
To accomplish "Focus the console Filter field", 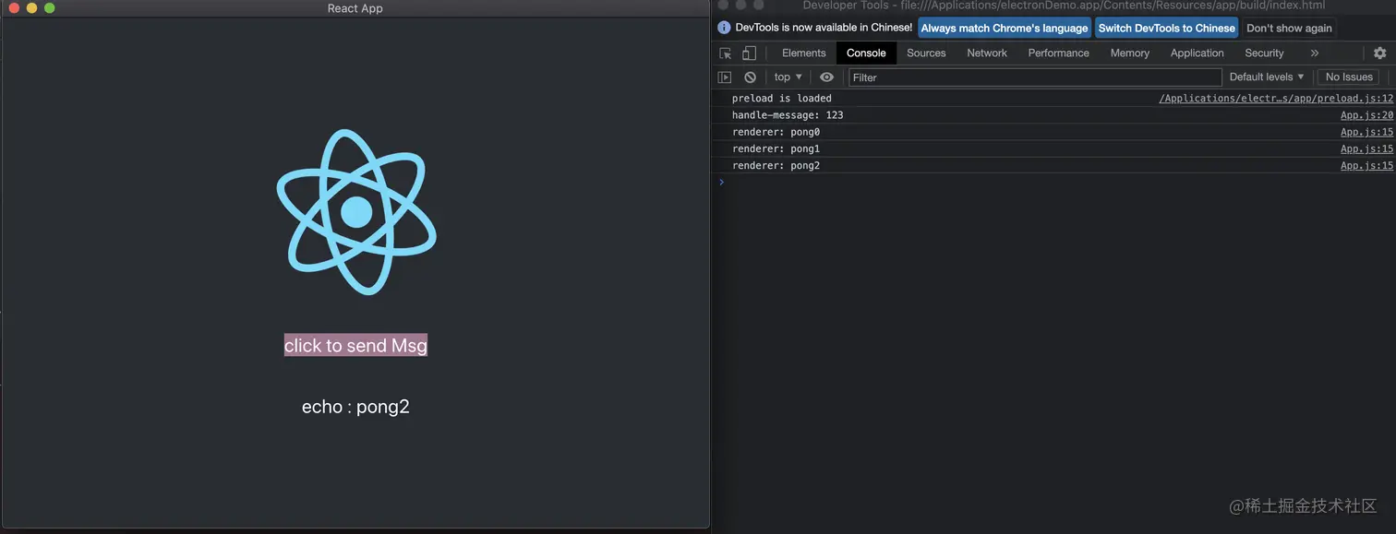I will (1035, 77).
